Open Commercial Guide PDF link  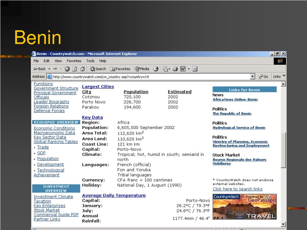click(x=56, y=215)
